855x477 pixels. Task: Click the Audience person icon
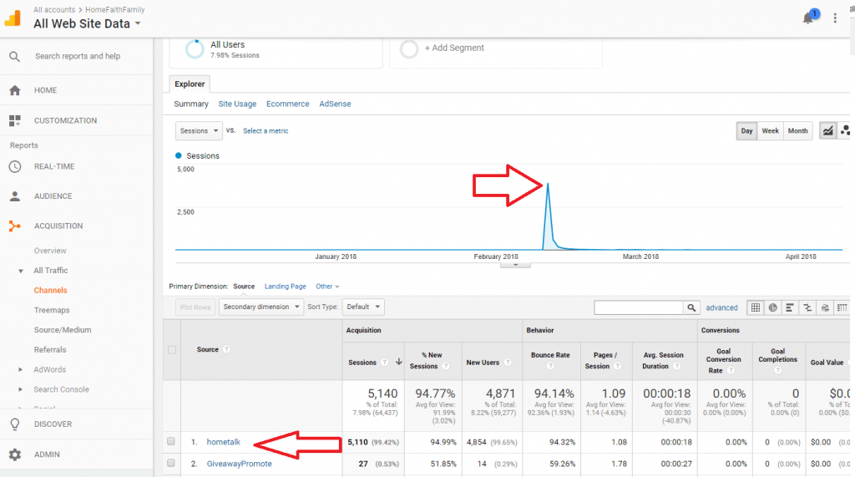[x=15, y=196]
